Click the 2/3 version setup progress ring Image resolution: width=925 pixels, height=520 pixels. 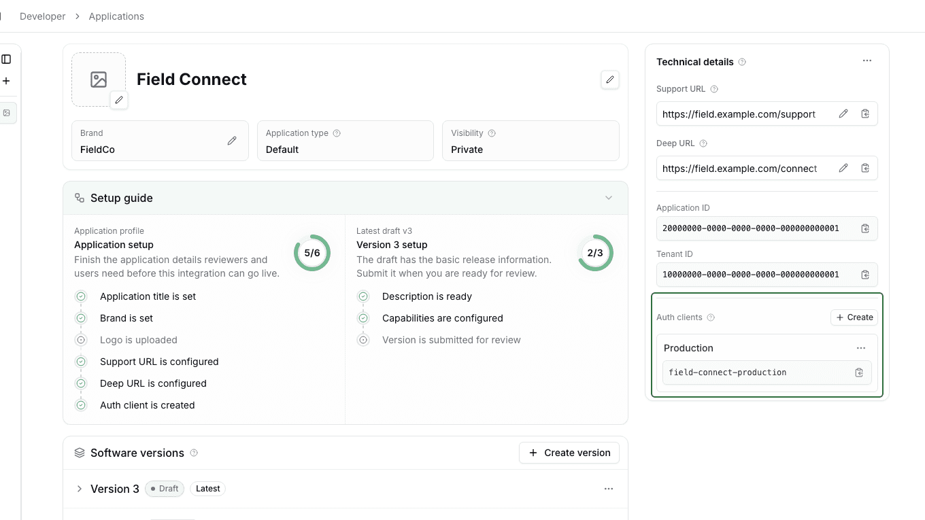point(595,253)
